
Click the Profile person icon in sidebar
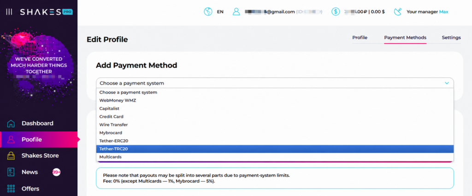coord(11,139)
